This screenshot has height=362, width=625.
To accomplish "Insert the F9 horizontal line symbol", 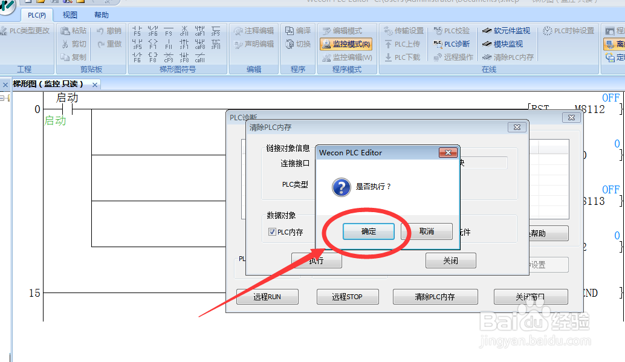I will [x=169, y=31].
